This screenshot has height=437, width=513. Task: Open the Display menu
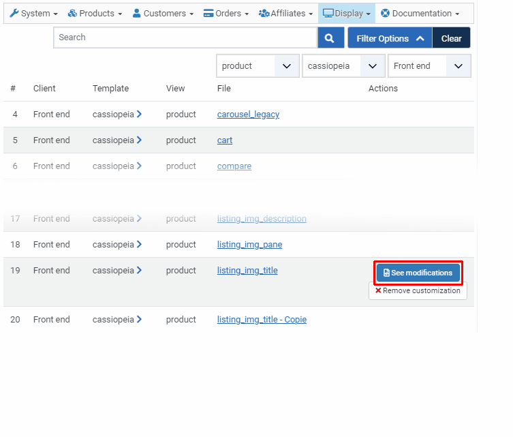point(347,14)
